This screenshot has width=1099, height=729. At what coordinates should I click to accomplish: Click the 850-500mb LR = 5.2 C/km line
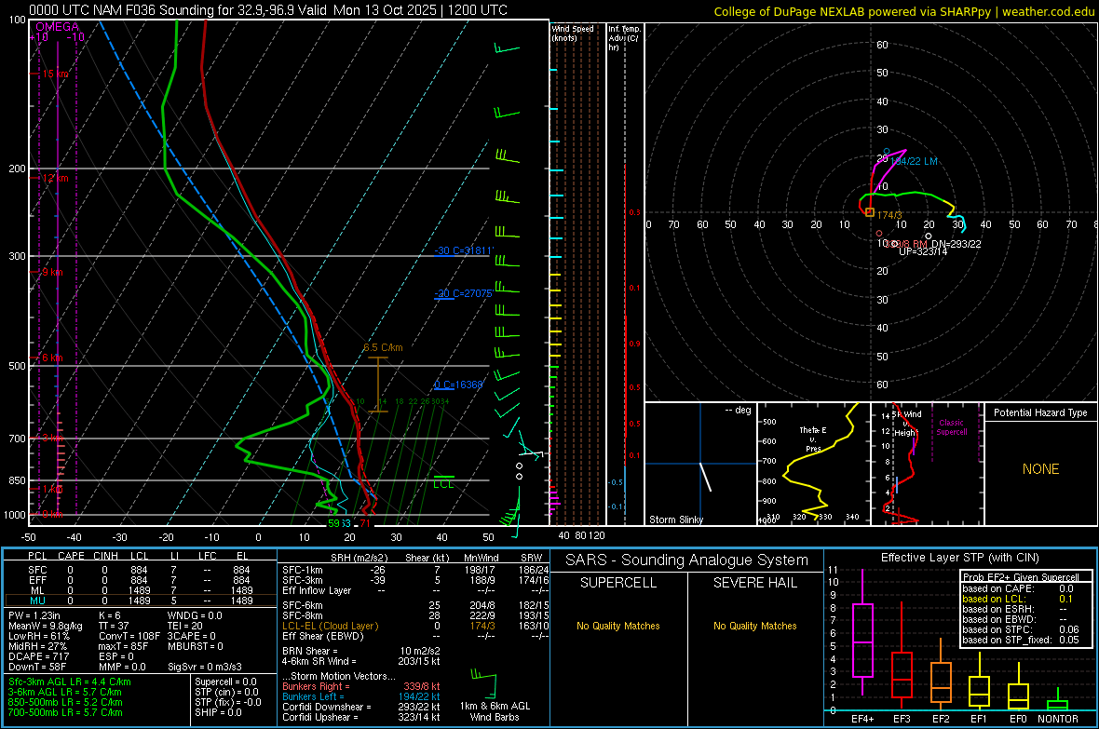pos(65,702)
